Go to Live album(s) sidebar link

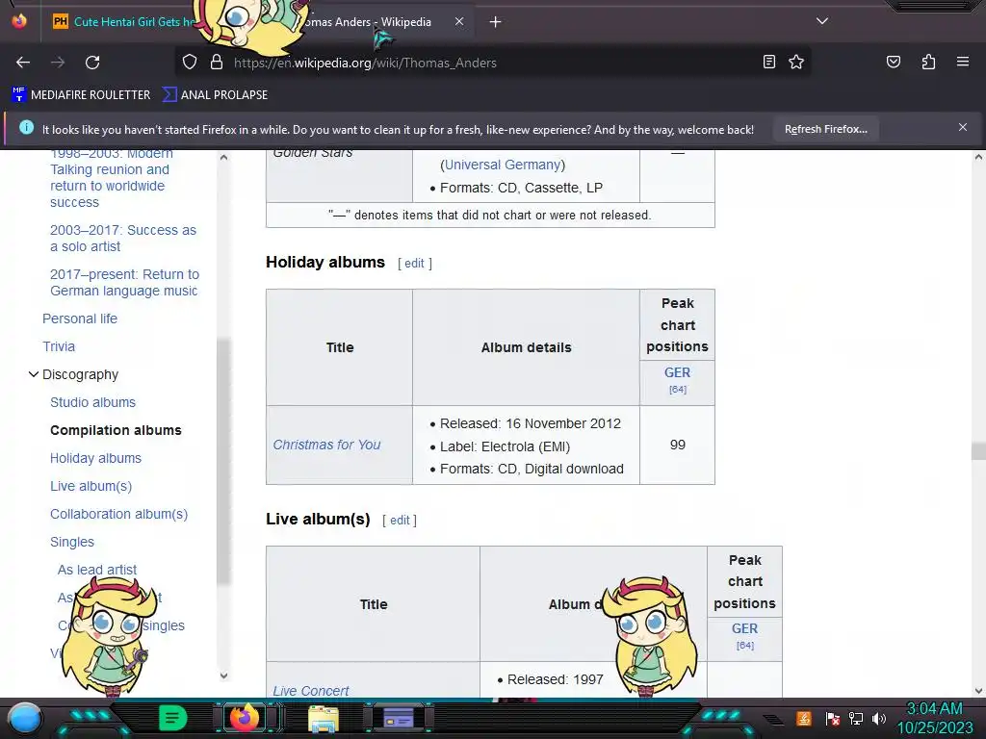pyautogui.click(x=91, y=486)
